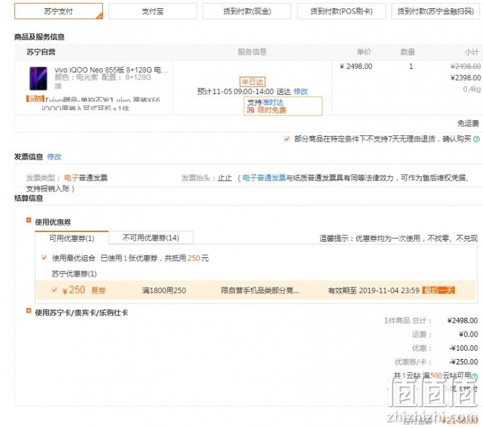Select 货到付款(POS刷卡) option

(341, 12)
